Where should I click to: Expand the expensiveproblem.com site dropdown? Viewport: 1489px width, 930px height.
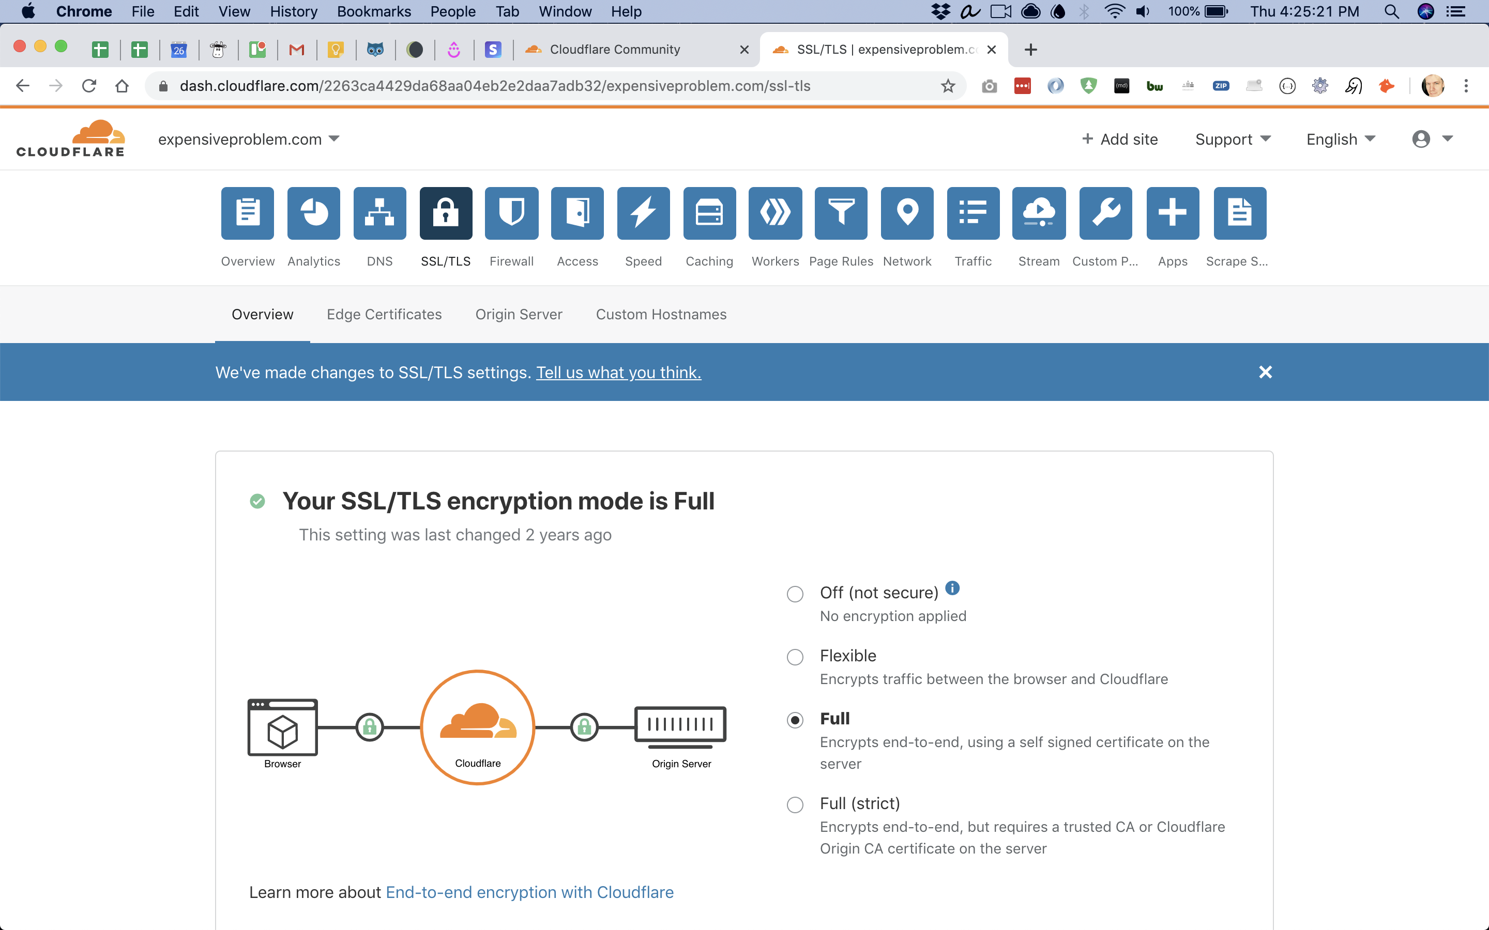[249, 139]
